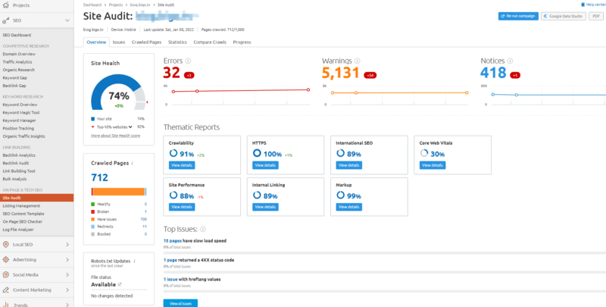Click View details under International SEO

pyautogui.click(x=349, y=165)
